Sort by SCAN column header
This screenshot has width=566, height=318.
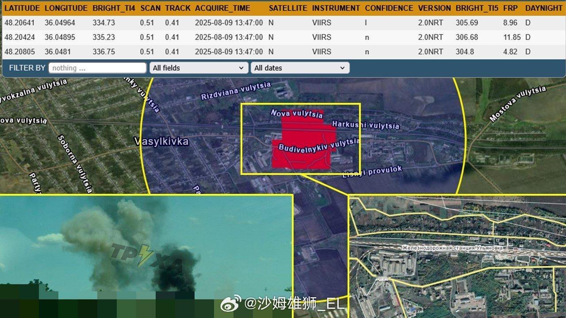[150, 8]
